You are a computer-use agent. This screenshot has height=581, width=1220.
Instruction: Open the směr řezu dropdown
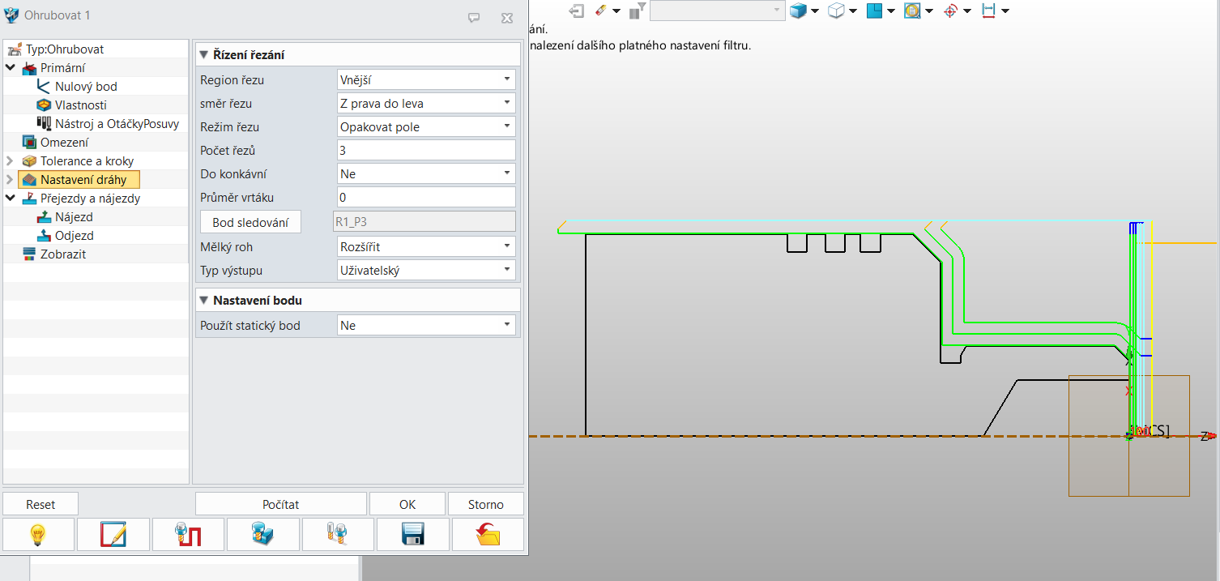[x=426, y=103]
